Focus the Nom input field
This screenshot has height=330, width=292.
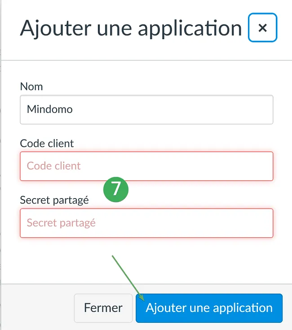[146, 110]
